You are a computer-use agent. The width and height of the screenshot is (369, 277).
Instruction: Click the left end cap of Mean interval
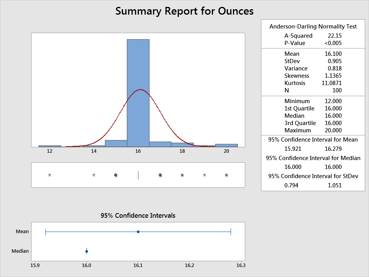[46, 232]
